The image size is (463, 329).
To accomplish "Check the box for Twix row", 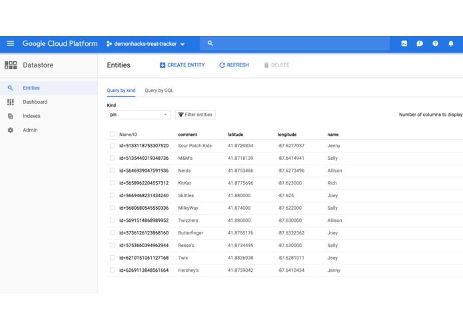I will [x=112, y=257].
